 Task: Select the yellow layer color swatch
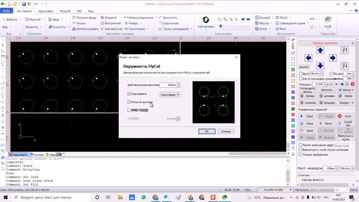(293, 81)
